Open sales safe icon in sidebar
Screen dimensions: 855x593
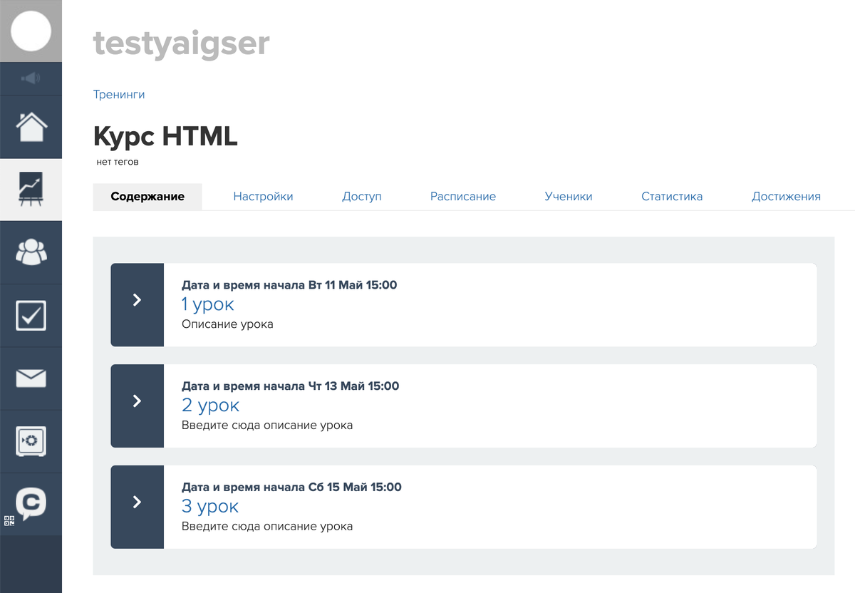[x=31, y=441]
